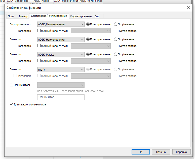
Task: Click the Общий итог custom title text field
Action: 61,97
